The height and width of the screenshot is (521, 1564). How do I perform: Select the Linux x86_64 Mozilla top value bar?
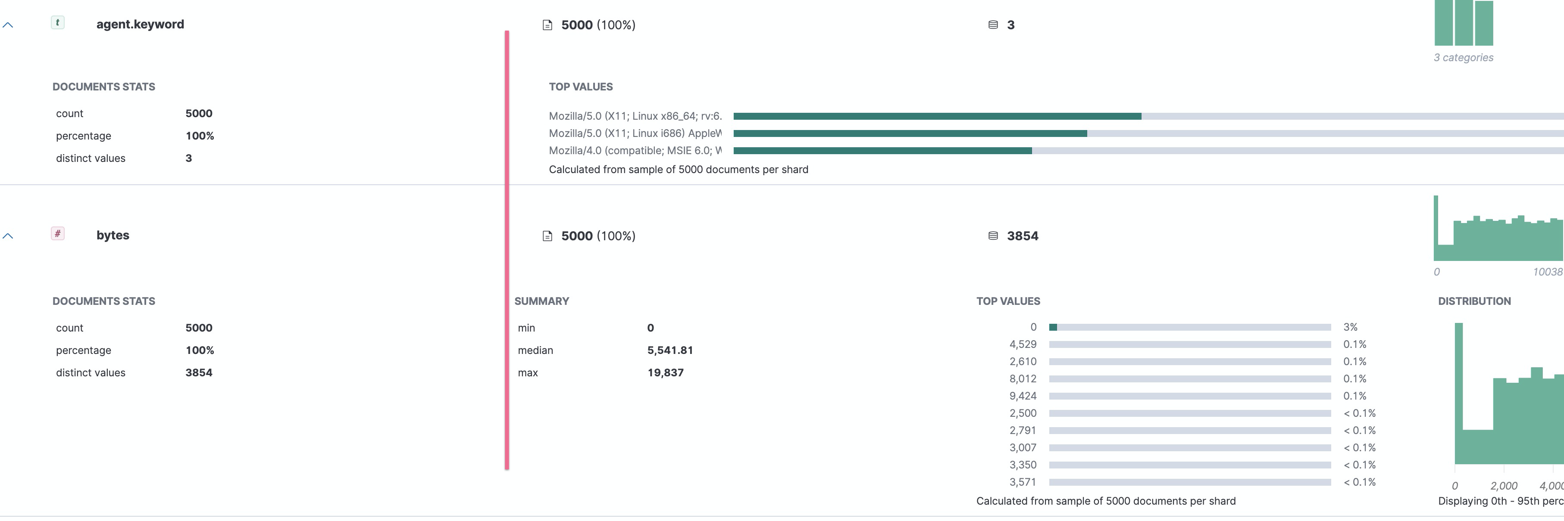(937, 116)
